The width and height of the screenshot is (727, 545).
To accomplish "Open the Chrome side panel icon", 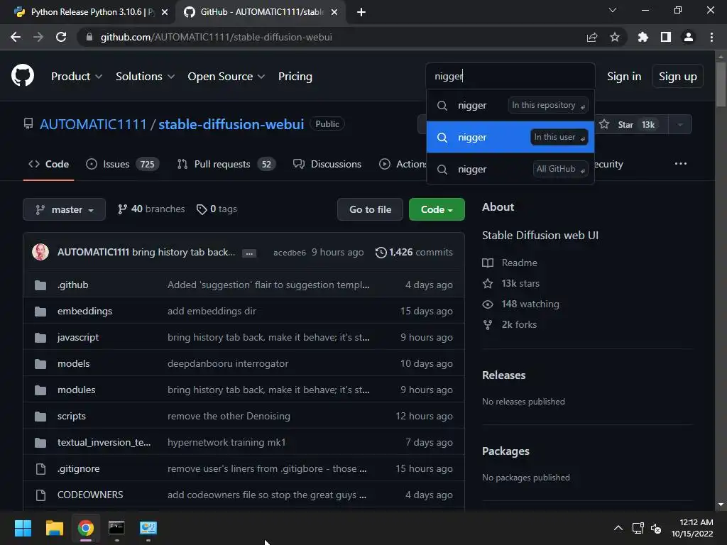I will click(666, 37).
